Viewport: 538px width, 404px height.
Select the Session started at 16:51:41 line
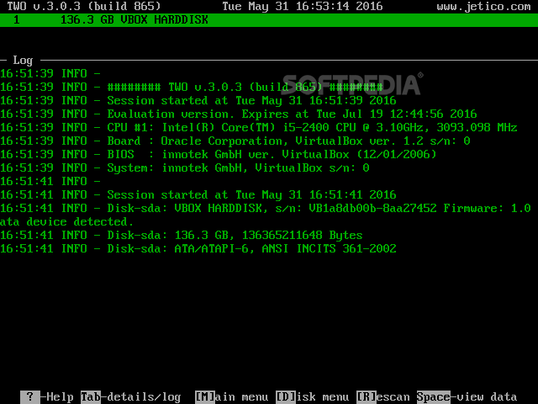[x=198, y=194]
